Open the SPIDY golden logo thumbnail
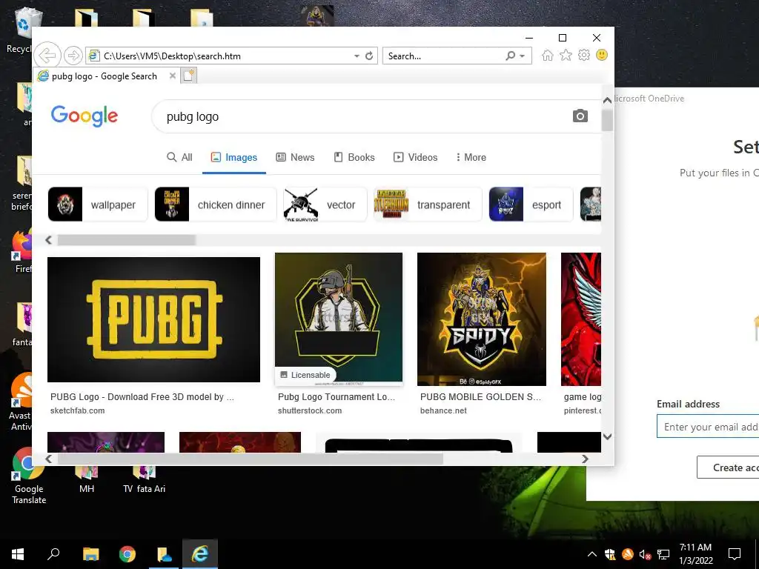The width and height of the screenshot is (759, 569). click(x=482, y=319)
